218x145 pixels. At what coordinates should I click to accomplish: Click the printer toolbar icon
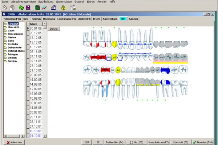pos(54,7)
